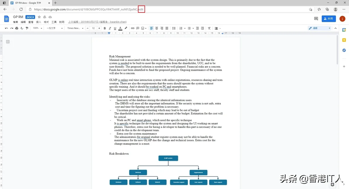This screenshot has width=349, height=189.
Task: Open Google Calendar in the side panel
Action: tap(344, 30)
